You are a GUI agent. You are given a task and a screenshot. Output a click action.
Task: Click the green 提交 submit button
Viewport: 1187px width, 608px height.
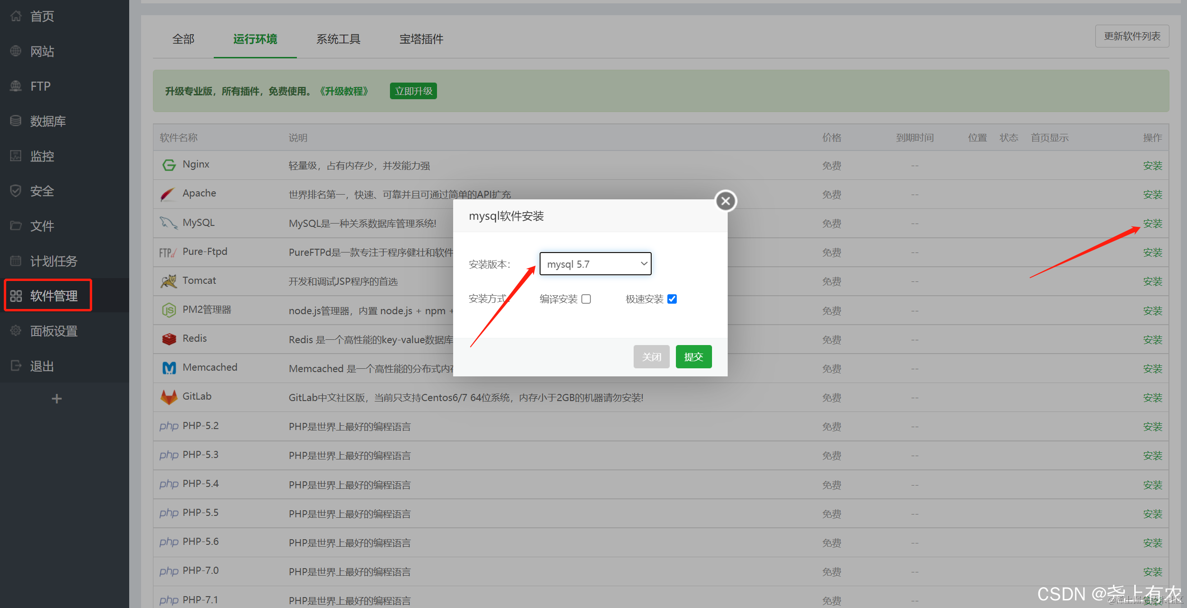coord(693,357)
